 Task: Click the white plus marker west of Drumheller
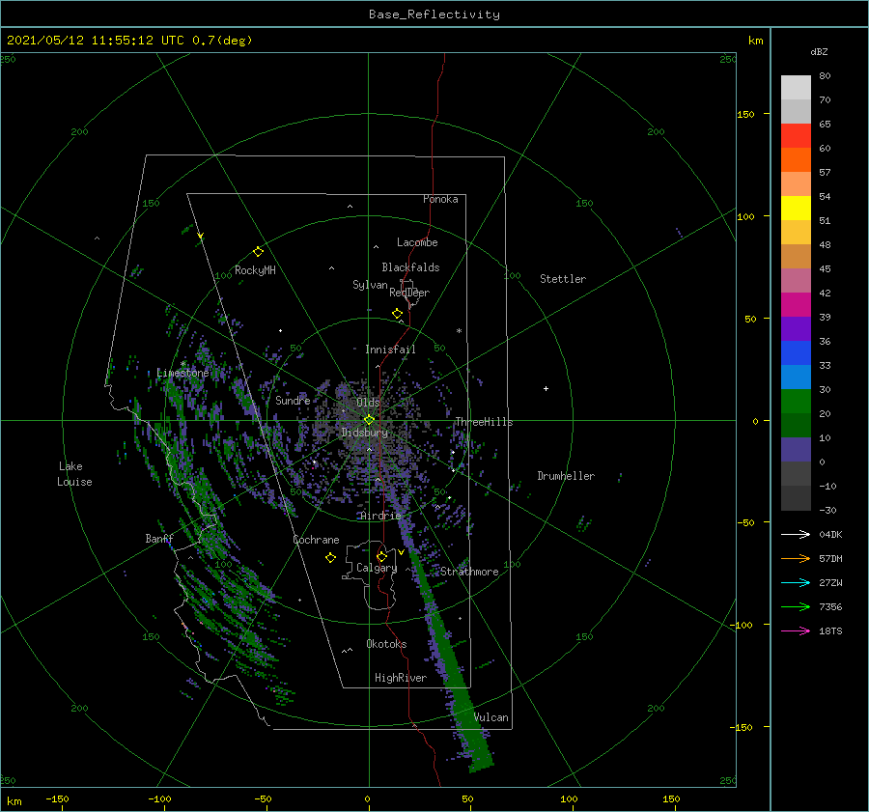coord(546,388)
